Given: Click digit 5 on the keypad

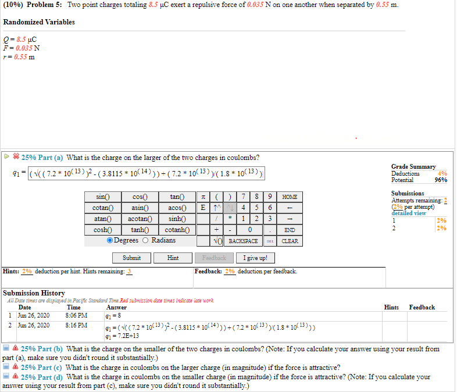Looking at the screenshot, I should 257,208.
